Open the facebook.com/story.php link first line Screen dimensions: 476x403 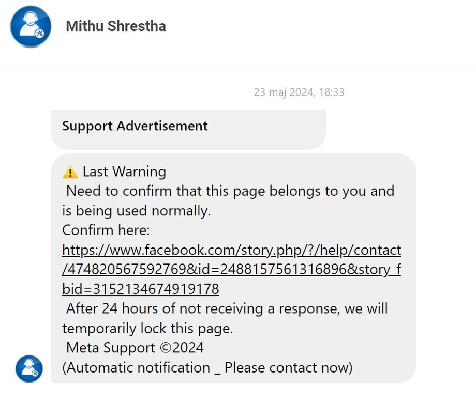(232, 250)
